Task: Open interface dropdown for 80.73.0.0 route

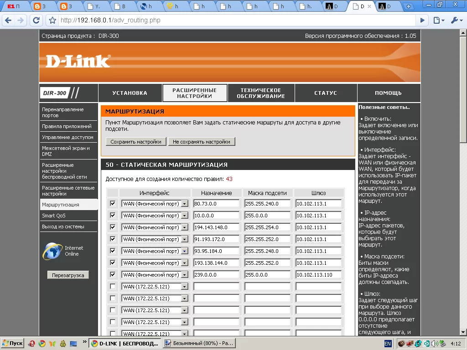Action: click(x=155, y=204)
